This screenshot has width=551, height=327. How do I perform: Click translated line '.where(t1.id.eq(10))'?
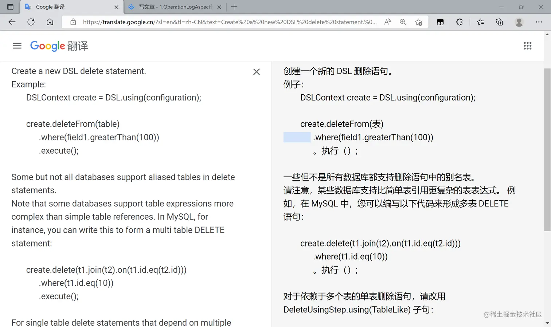point(350,256)
